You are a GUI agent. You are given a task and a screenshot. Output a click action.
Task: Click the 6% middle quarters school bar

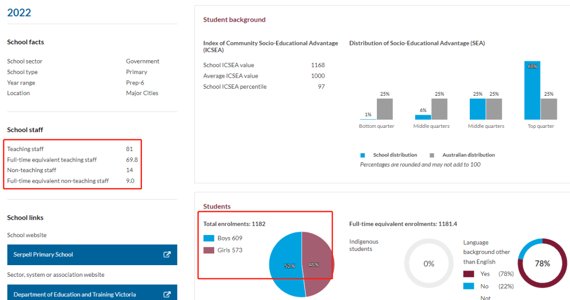423,117
